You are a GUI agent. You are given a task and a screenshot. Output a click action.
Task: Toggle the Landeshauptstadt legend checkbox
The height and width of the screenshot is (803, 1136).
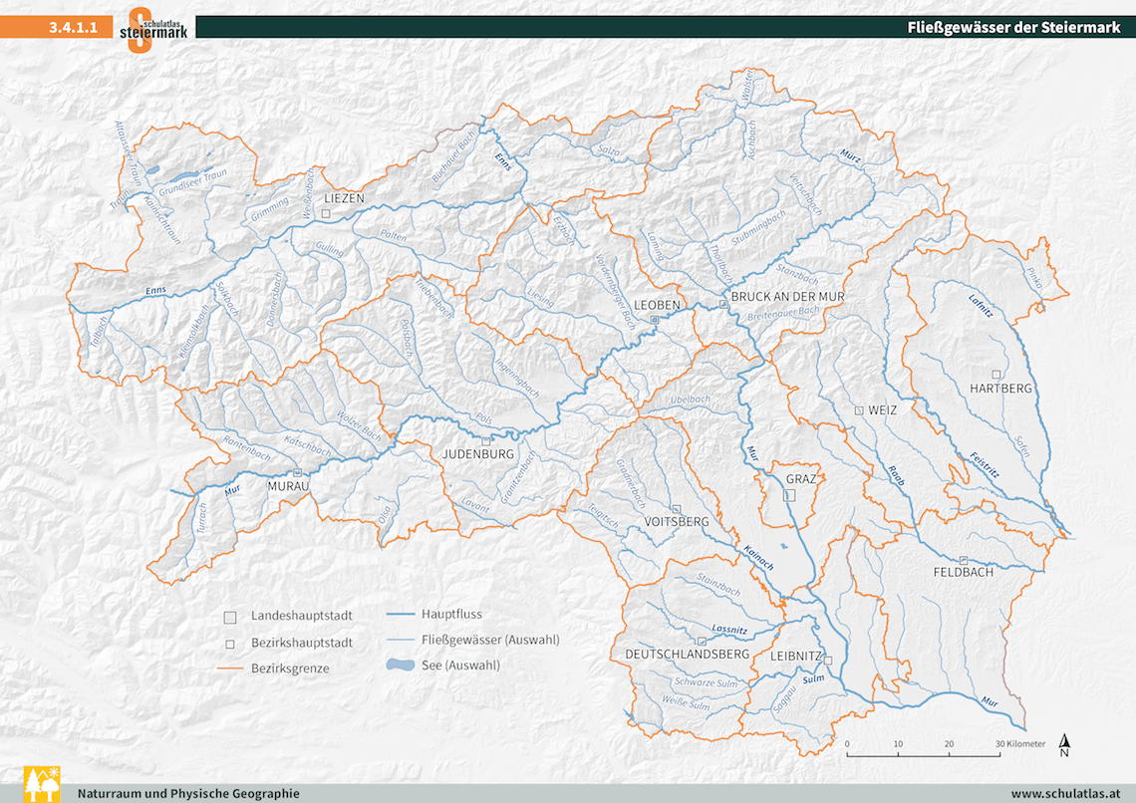tap(231, 616)
